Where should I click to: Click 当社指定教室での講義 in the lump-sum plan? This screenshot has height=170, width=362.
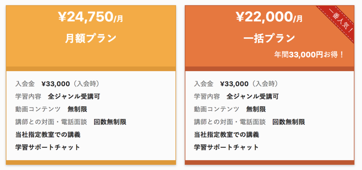tap(227, 134)
